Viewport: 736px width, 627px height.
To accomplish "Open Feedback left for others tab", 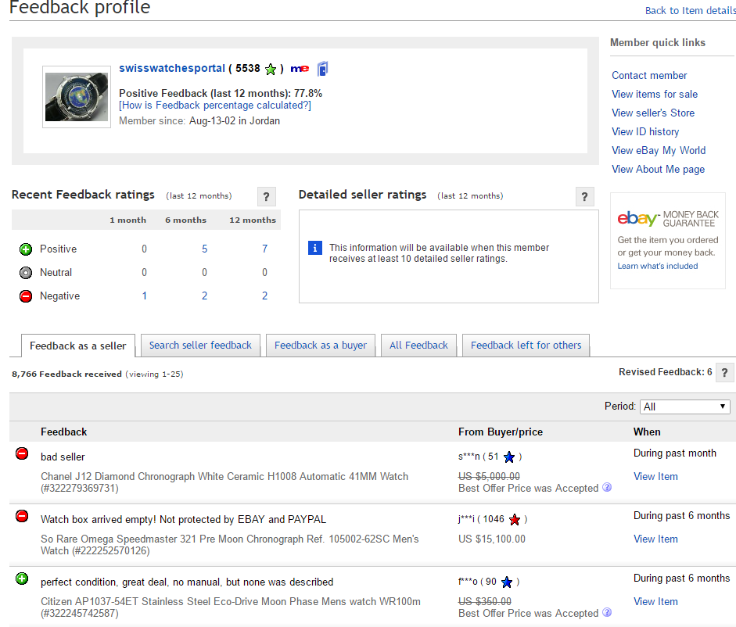I will click(x=526, y=345).
